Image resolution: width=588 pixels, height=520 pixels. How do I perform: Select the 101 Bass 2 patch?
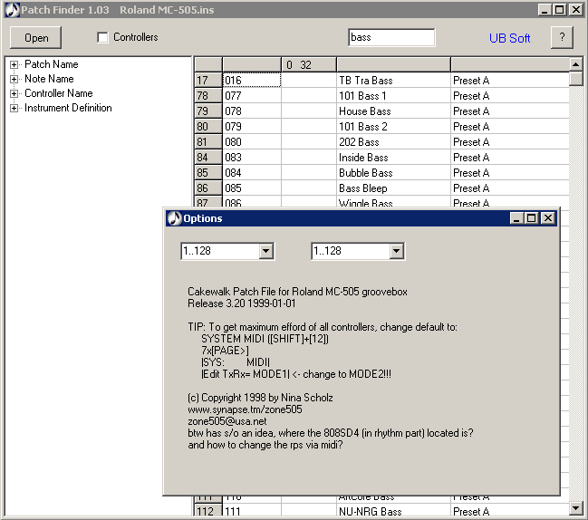coord(393,127)
